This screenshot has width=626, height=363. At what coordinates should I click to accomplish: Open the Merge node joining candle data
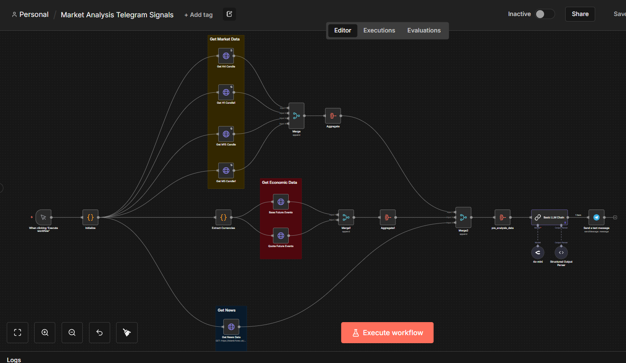(296, 116)
